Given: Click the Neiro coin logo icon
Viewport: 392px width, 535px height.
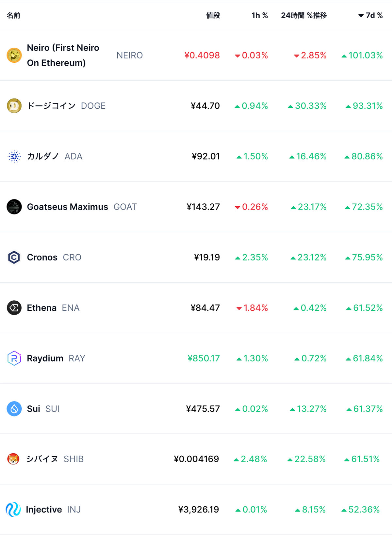Looking at the screenshot, I should pyautogui.click(x=14, y=55).
